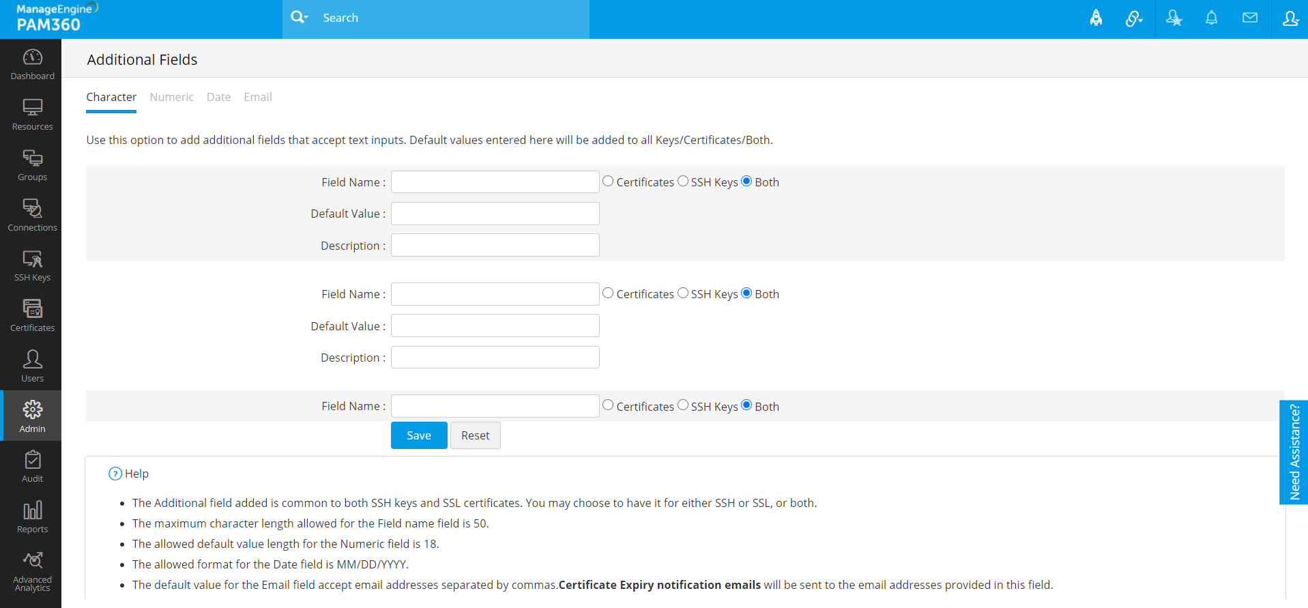Open the SSH Keys sidebar section
Screen dimensions: 1308x608
(32, 265)
